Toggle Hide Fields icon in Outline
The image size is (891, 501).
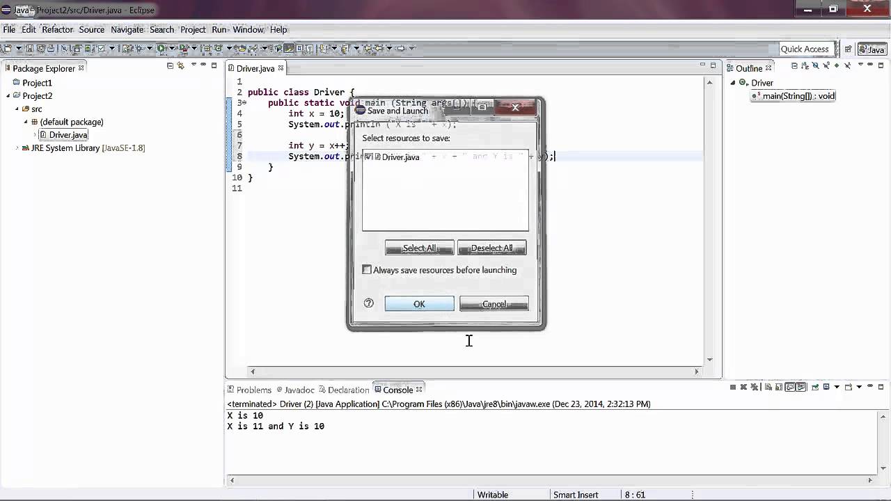coord(816,65)
